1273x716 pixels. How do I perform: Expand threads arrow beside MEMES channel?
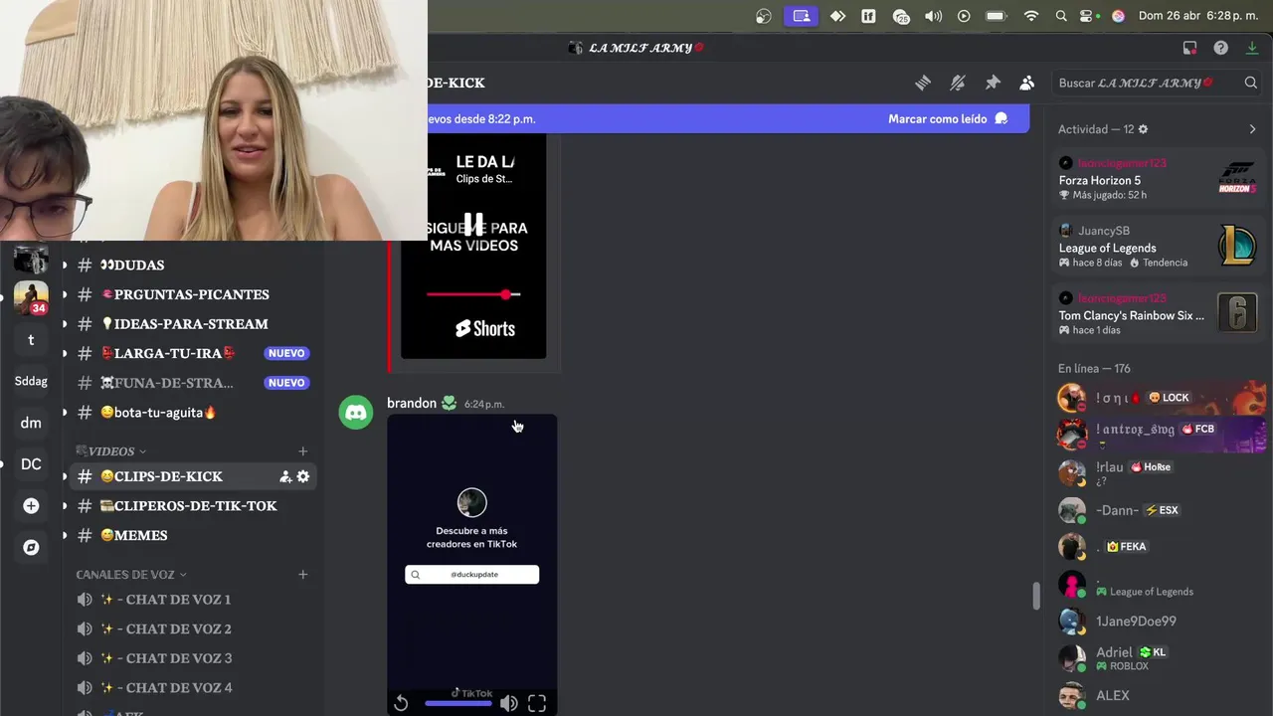[65, 535]
